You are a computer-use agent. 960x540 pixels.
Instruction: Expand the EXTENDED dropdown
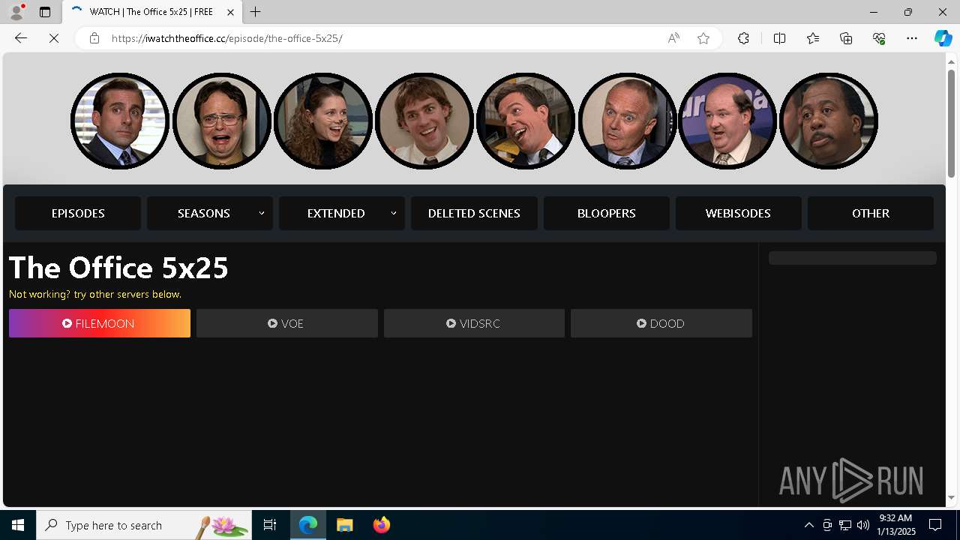[342, 213]
